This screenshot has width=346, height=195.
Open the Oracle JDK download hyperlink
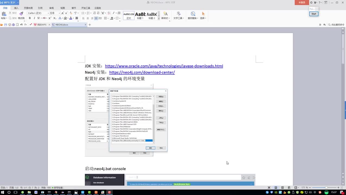(x=164, y=66)
